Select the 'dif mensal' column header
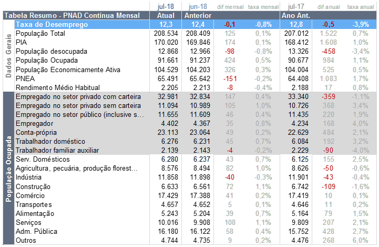The height and width of the screenshot is (247, 379). click(230, 7)
